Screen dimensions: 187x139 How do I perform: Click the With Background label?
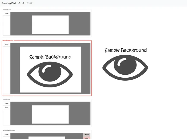point(8,41)
